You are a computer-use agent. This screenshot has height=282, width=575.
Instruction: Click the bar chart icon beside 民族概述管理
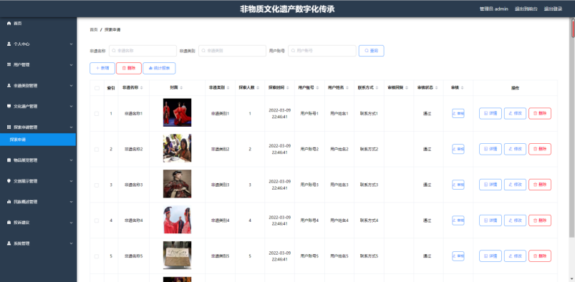(9, 202)
